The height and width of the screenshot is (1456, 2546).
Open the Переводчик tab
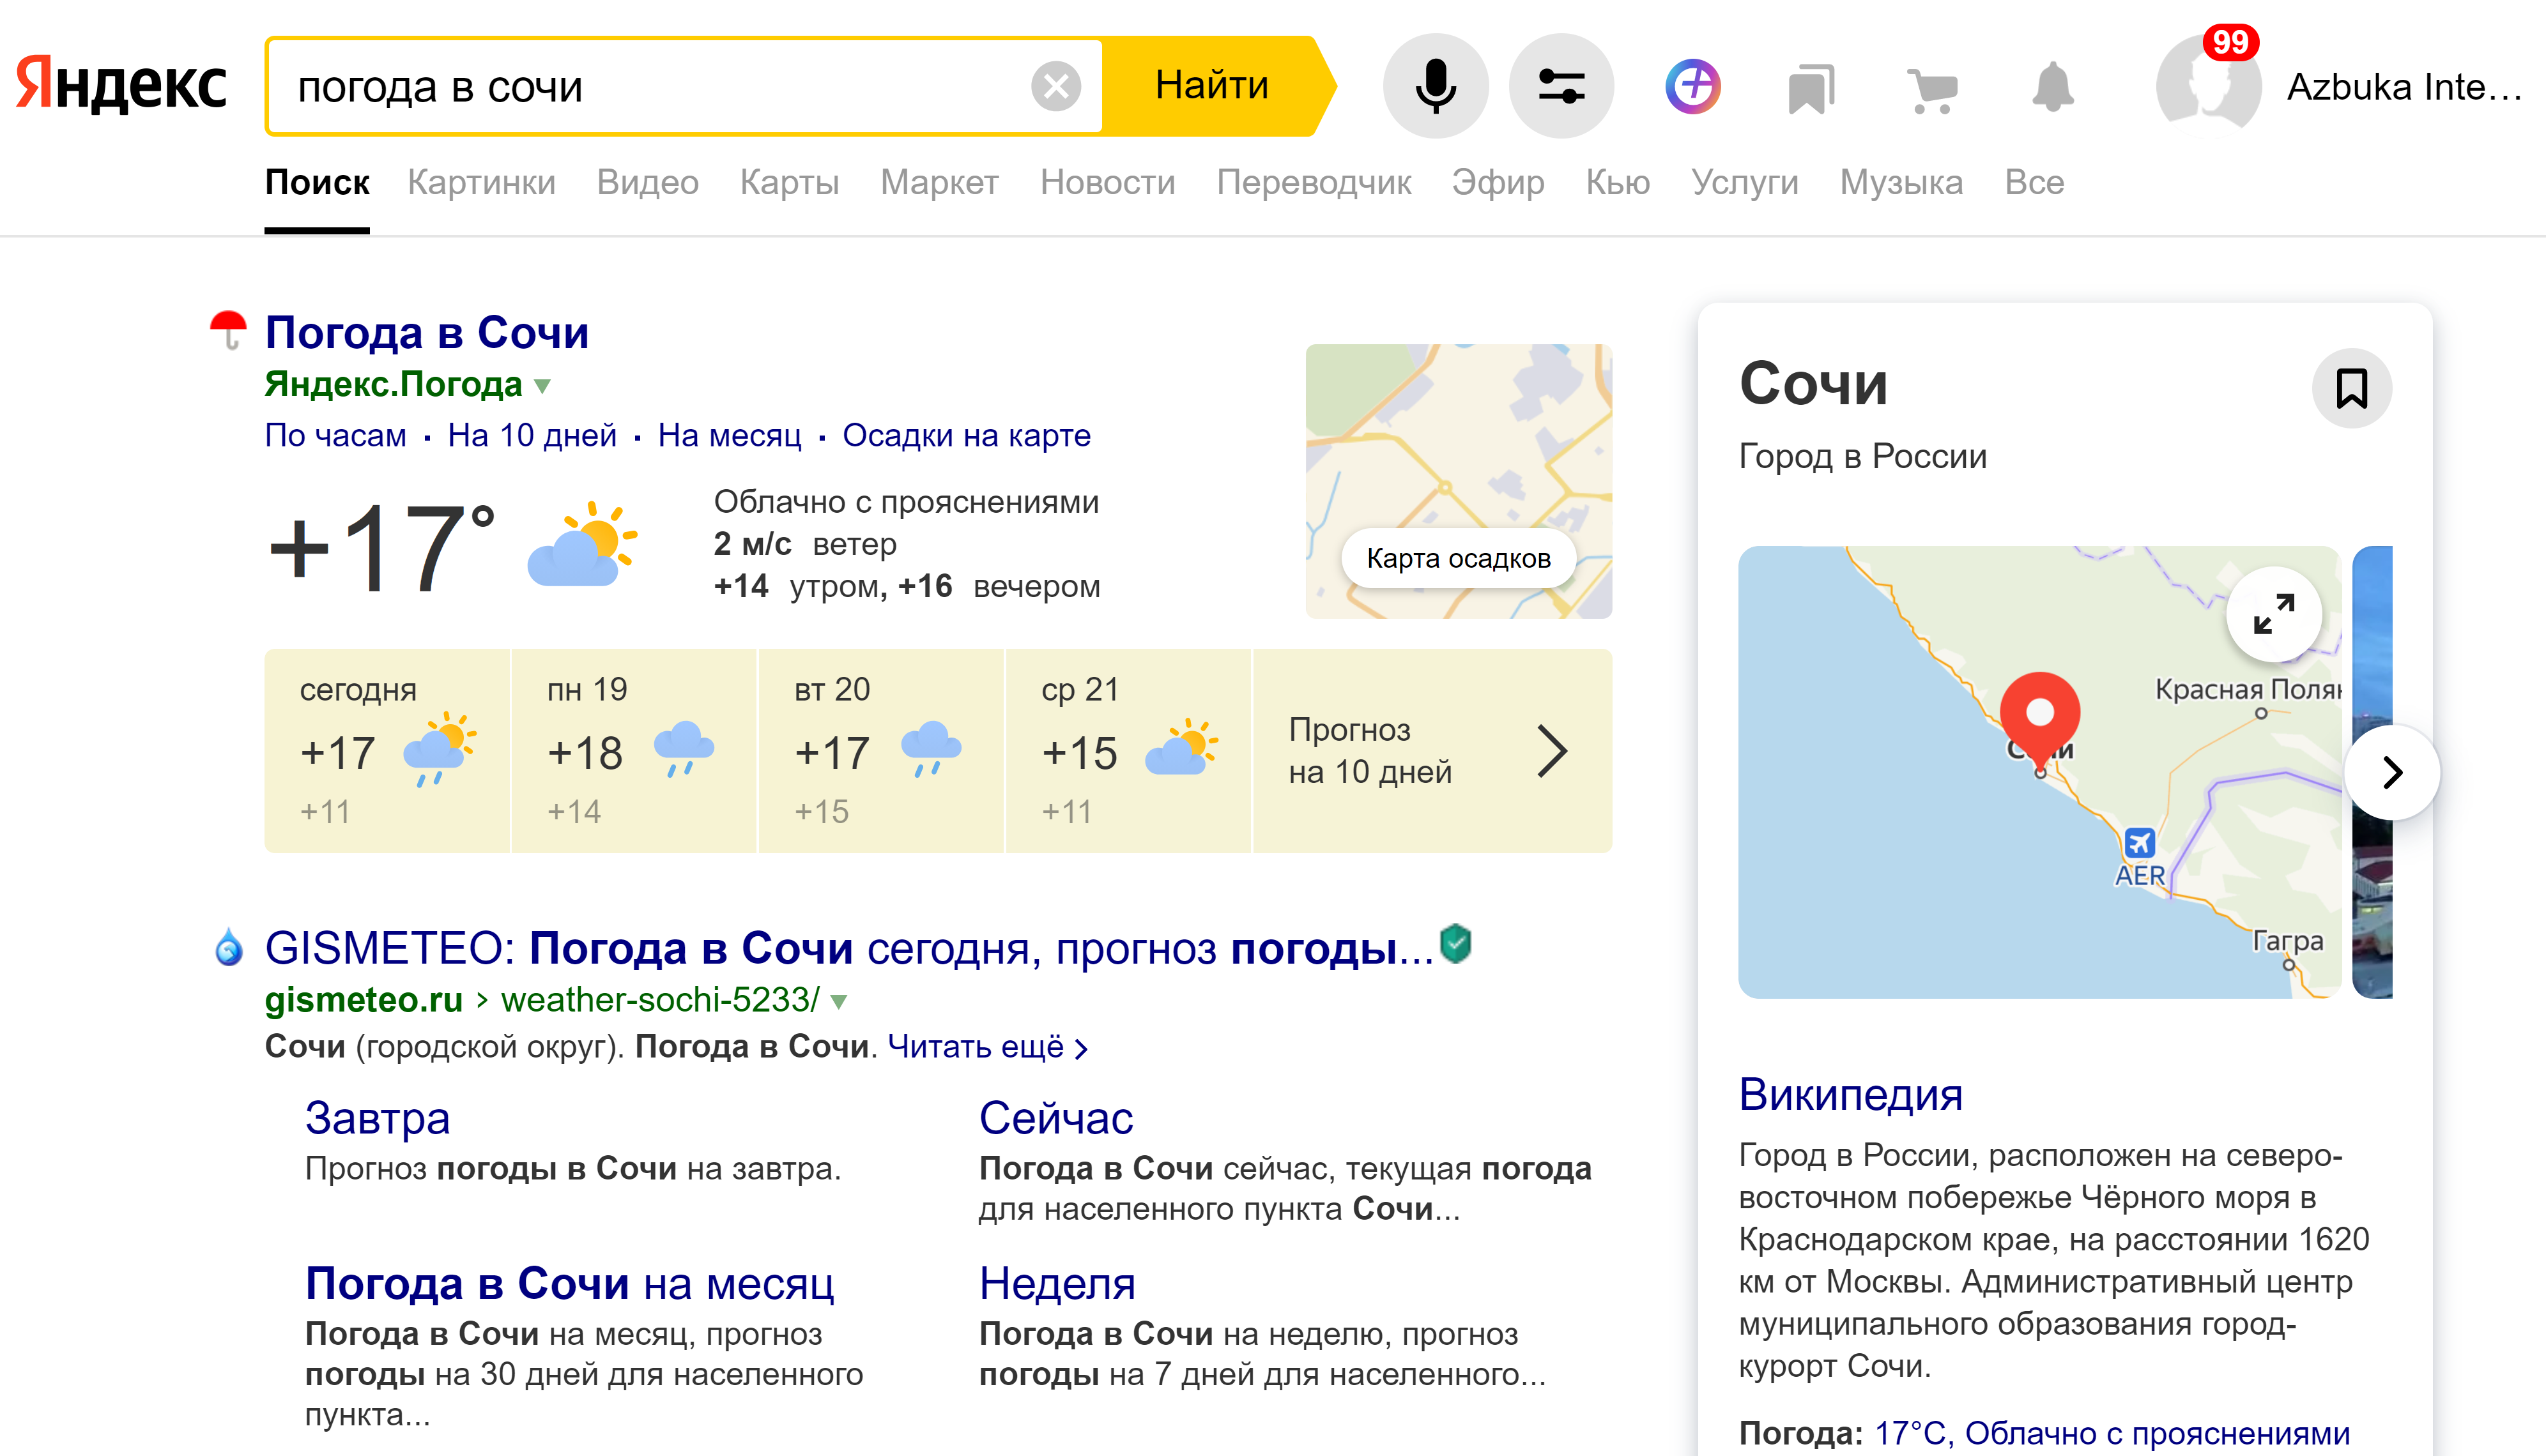click(1314, 182)
